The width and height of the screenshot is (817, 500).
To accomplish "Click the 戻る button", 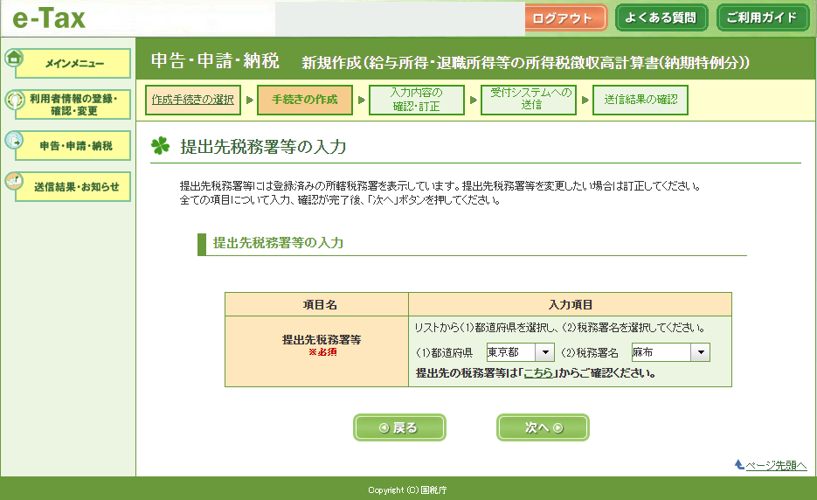I will pos(399,427).
